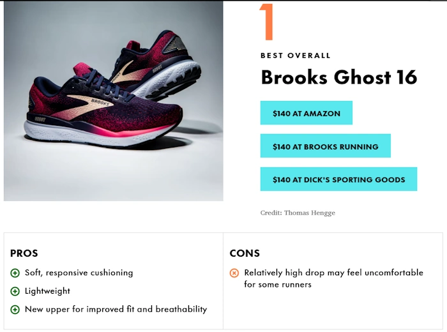This screenshot has height=332, width=447.
Task: Select the New upper for improved fit text
Action: tap(116, 309)
